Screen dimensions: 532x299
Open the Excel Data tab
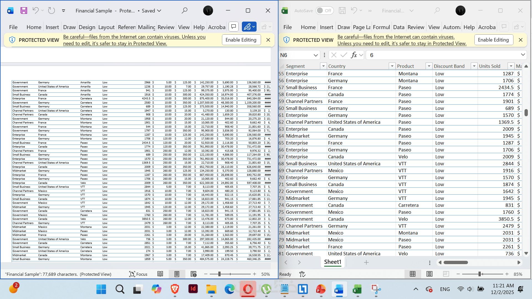[398, 27]
